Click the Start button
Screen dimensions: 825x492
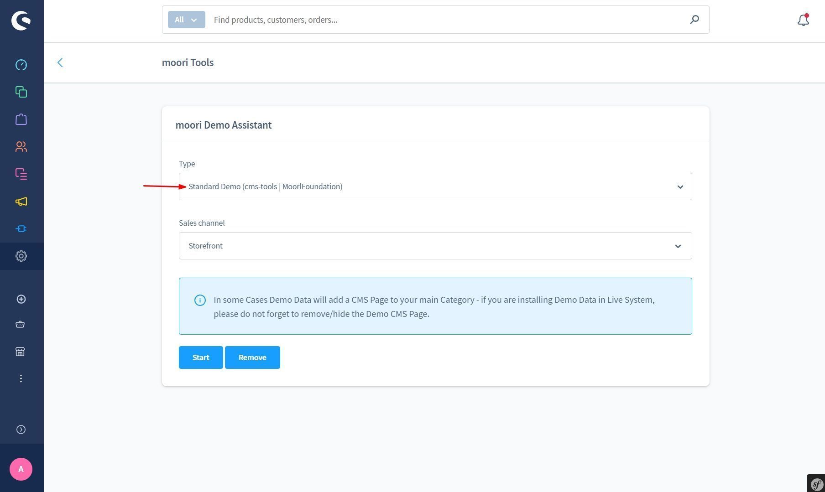coord(201,357)
